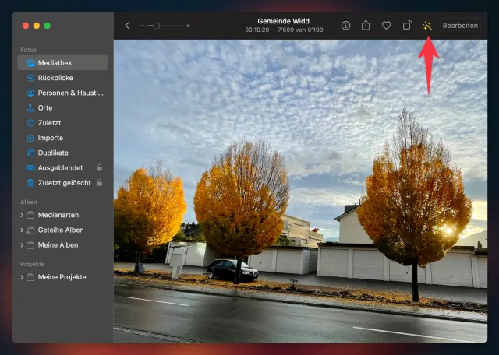Go back using the left chevron
499x355 pixels.
[128, 26]
